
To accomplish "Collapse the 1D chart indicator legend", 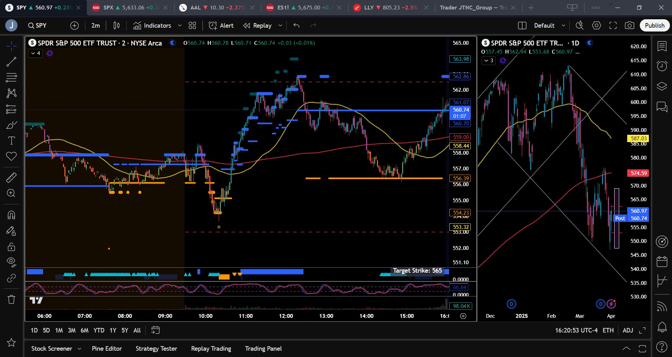I will pyautogui.click(x=489, y=61).
